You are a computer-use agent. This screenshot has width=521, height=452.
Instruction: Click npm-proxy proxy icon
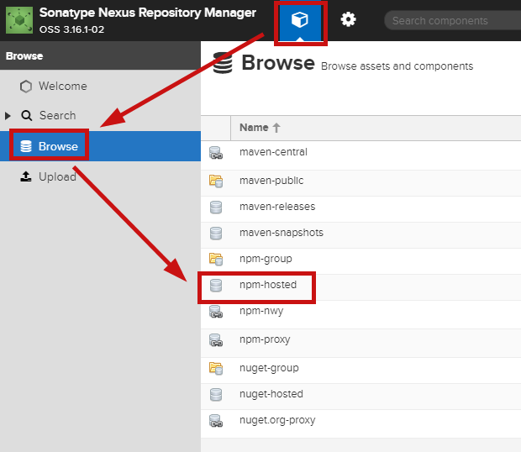pos(216,340)
